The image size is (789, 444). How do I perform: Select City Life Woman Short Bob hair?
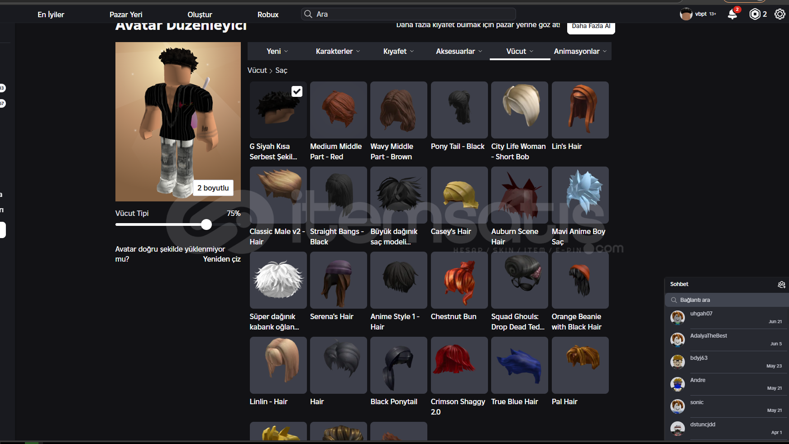(520, 110)
